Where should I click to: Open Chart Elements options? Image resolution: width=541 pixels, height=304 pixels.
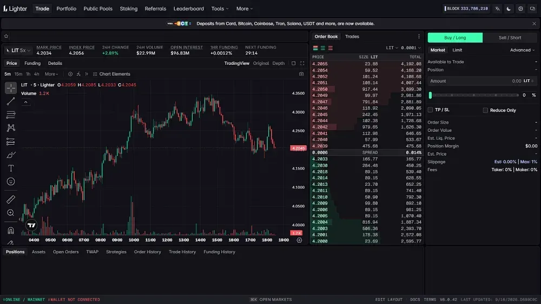111,74
